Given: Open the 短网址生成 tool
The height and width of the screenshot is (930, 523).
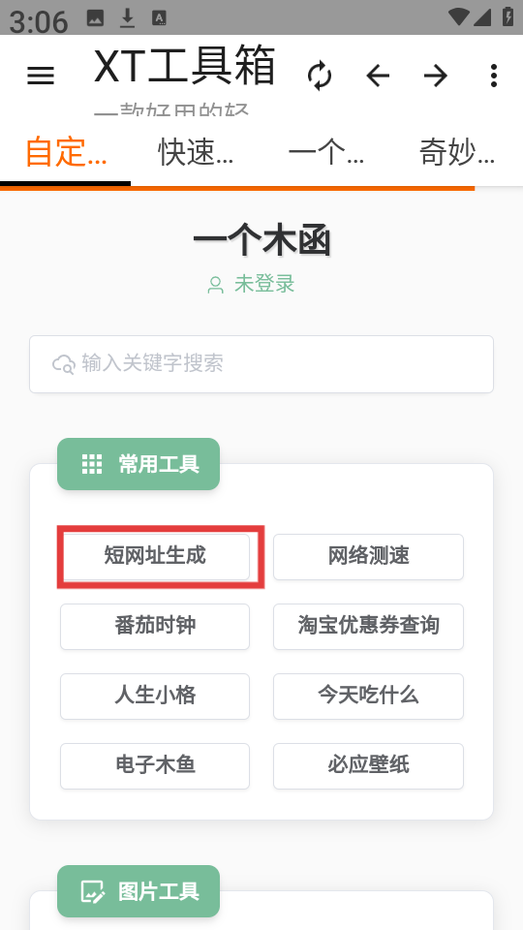Looking at the screenshot, I should click(x=155, y=556).
